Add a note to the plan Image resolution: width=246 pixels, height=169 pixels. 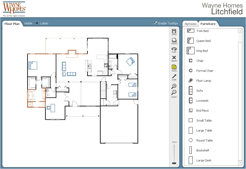[174, 67]
